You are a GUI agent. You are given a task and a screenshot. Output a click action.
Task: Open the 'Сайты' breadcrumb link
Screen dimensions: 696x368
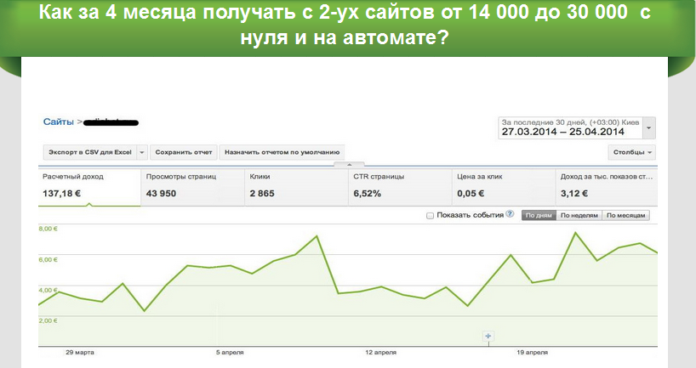pos(58,122)
